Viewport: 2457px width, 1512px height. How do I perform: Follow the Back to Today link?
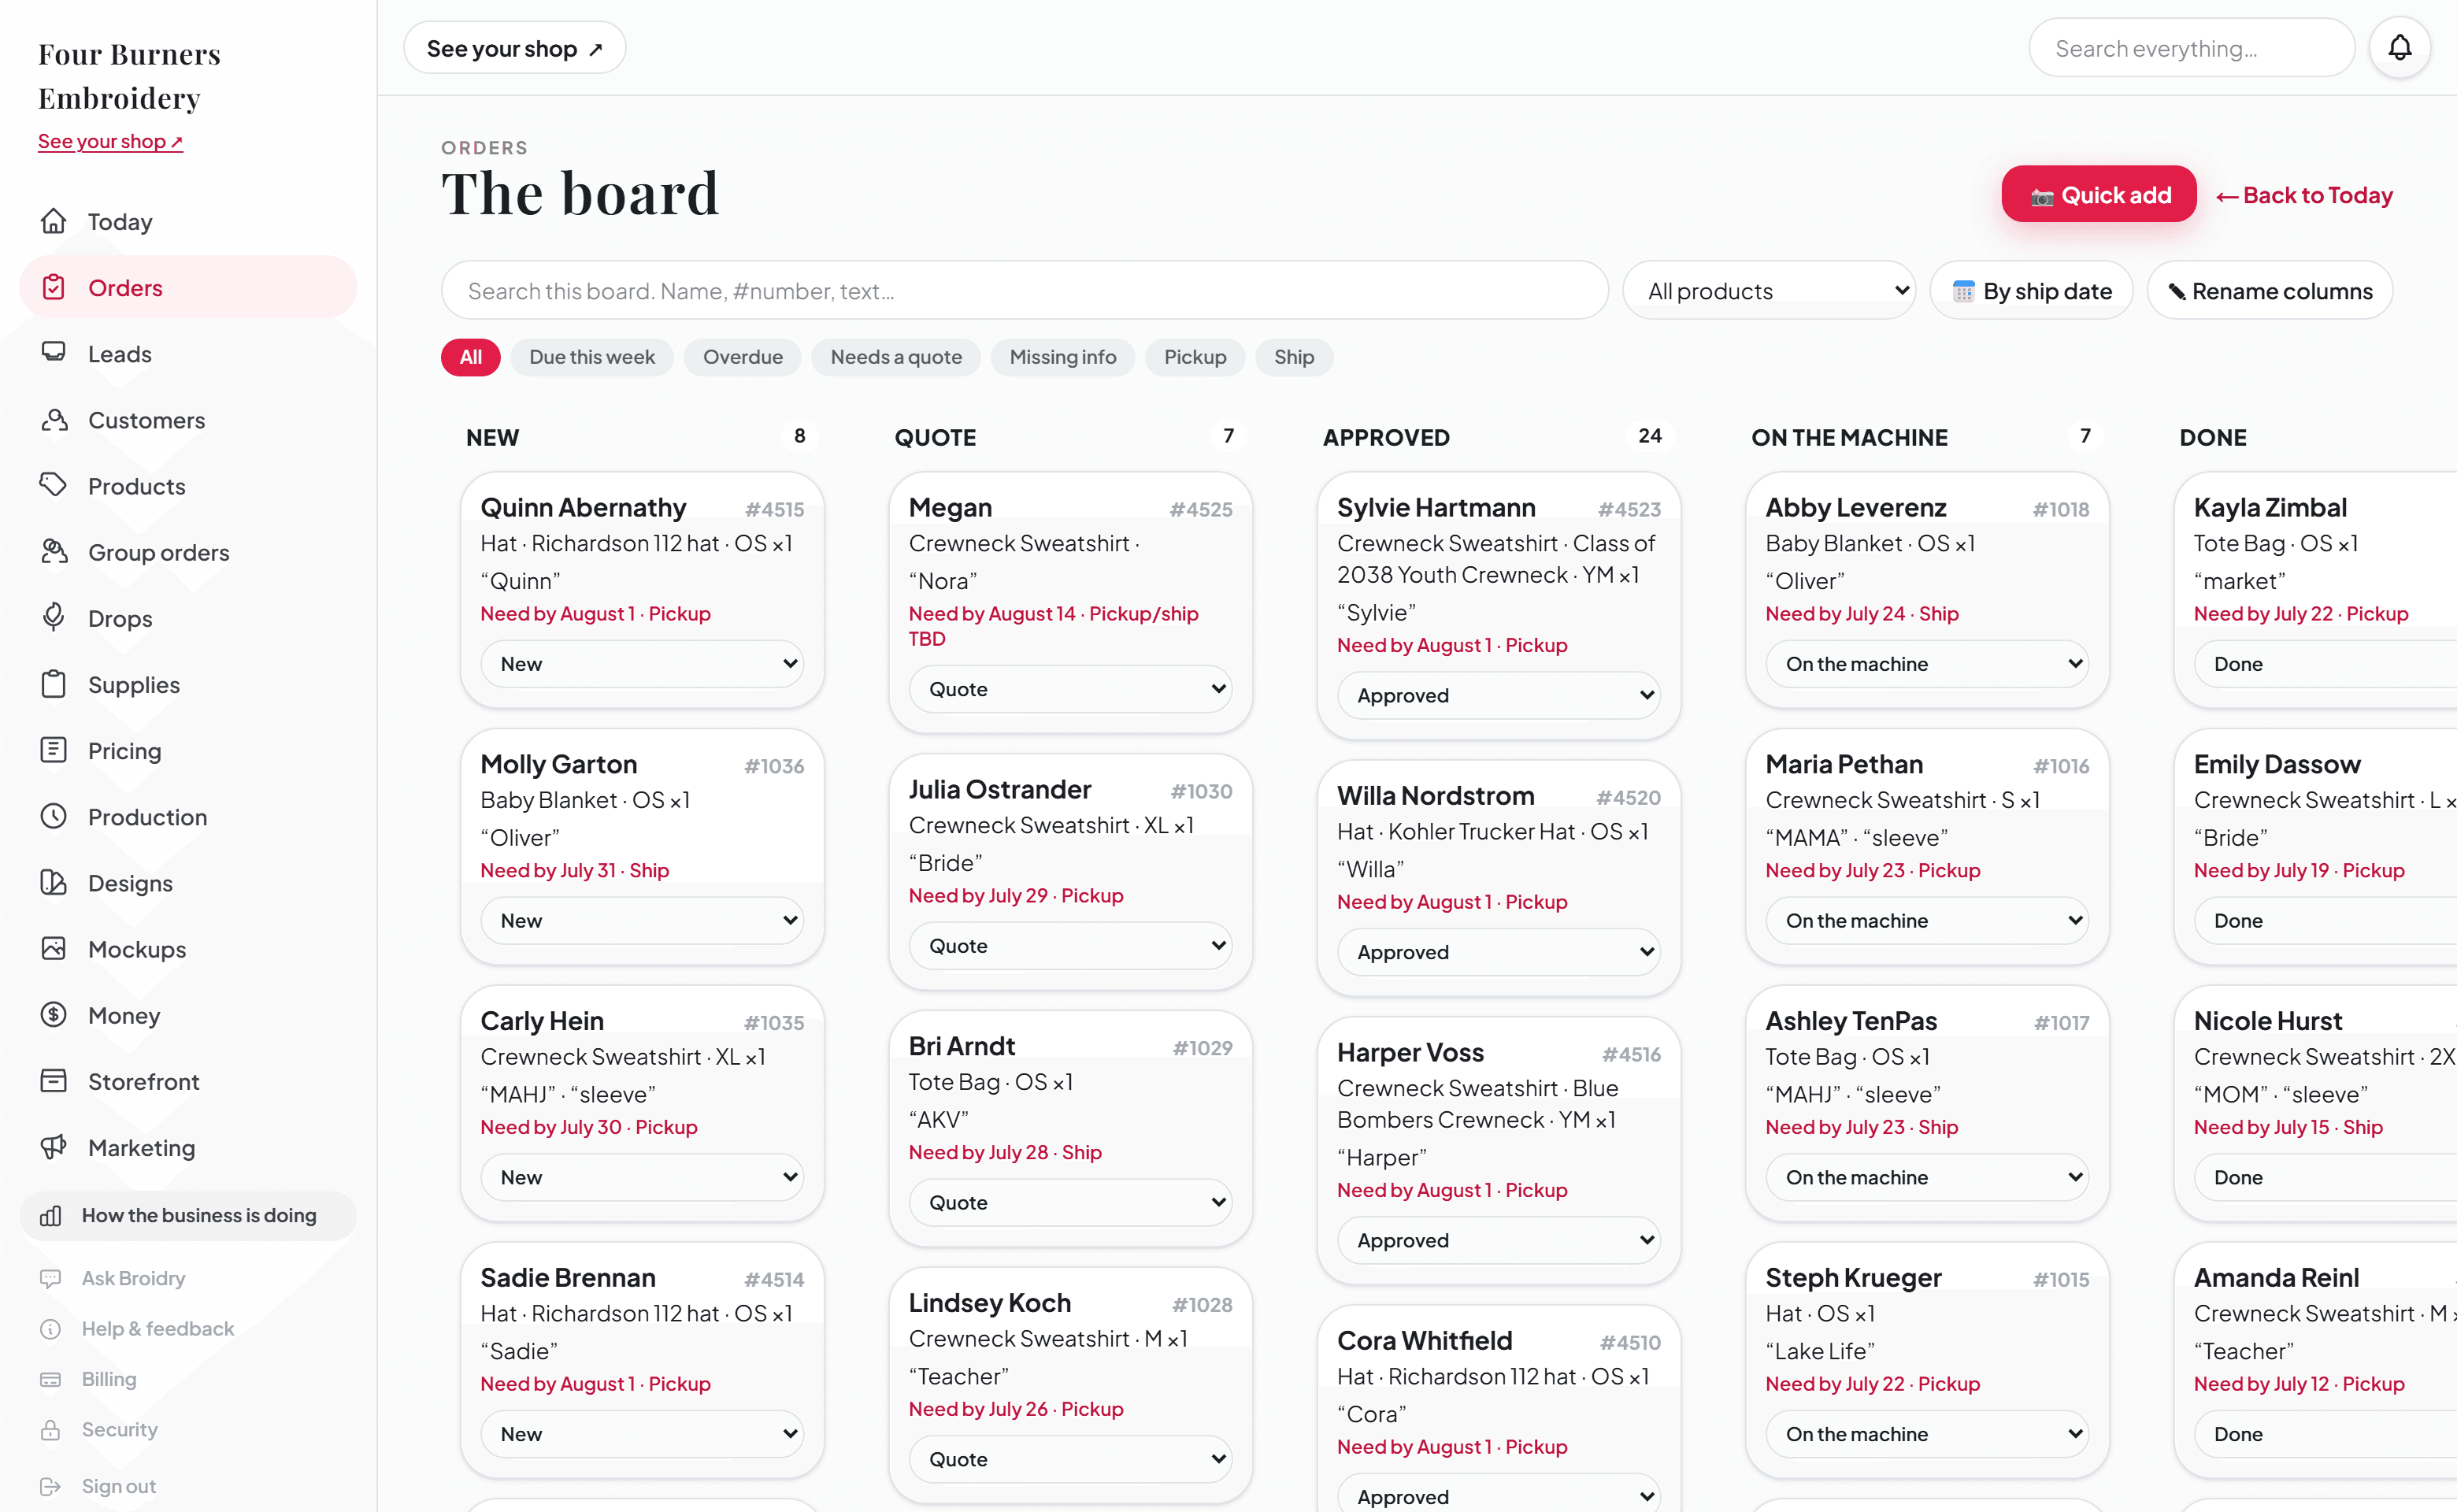pyautogui.click(x=2304, y=195)
